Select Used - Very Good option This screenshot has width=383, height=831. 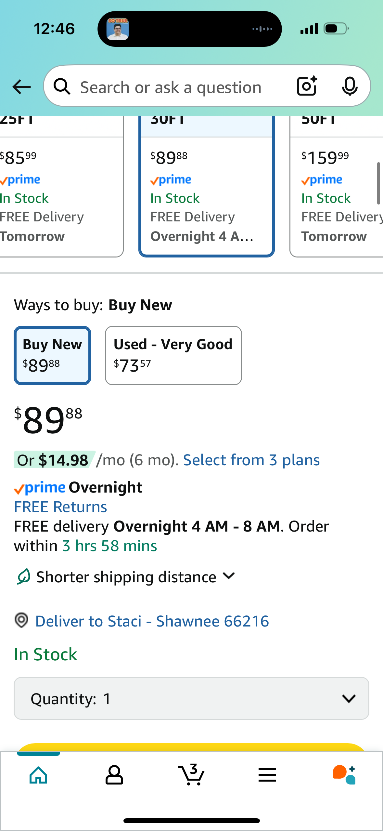tap(173, 355)
